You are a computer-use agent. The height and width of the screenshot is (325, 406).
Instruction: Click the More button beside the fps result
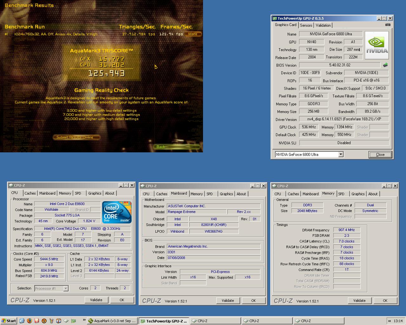[193, 34]
